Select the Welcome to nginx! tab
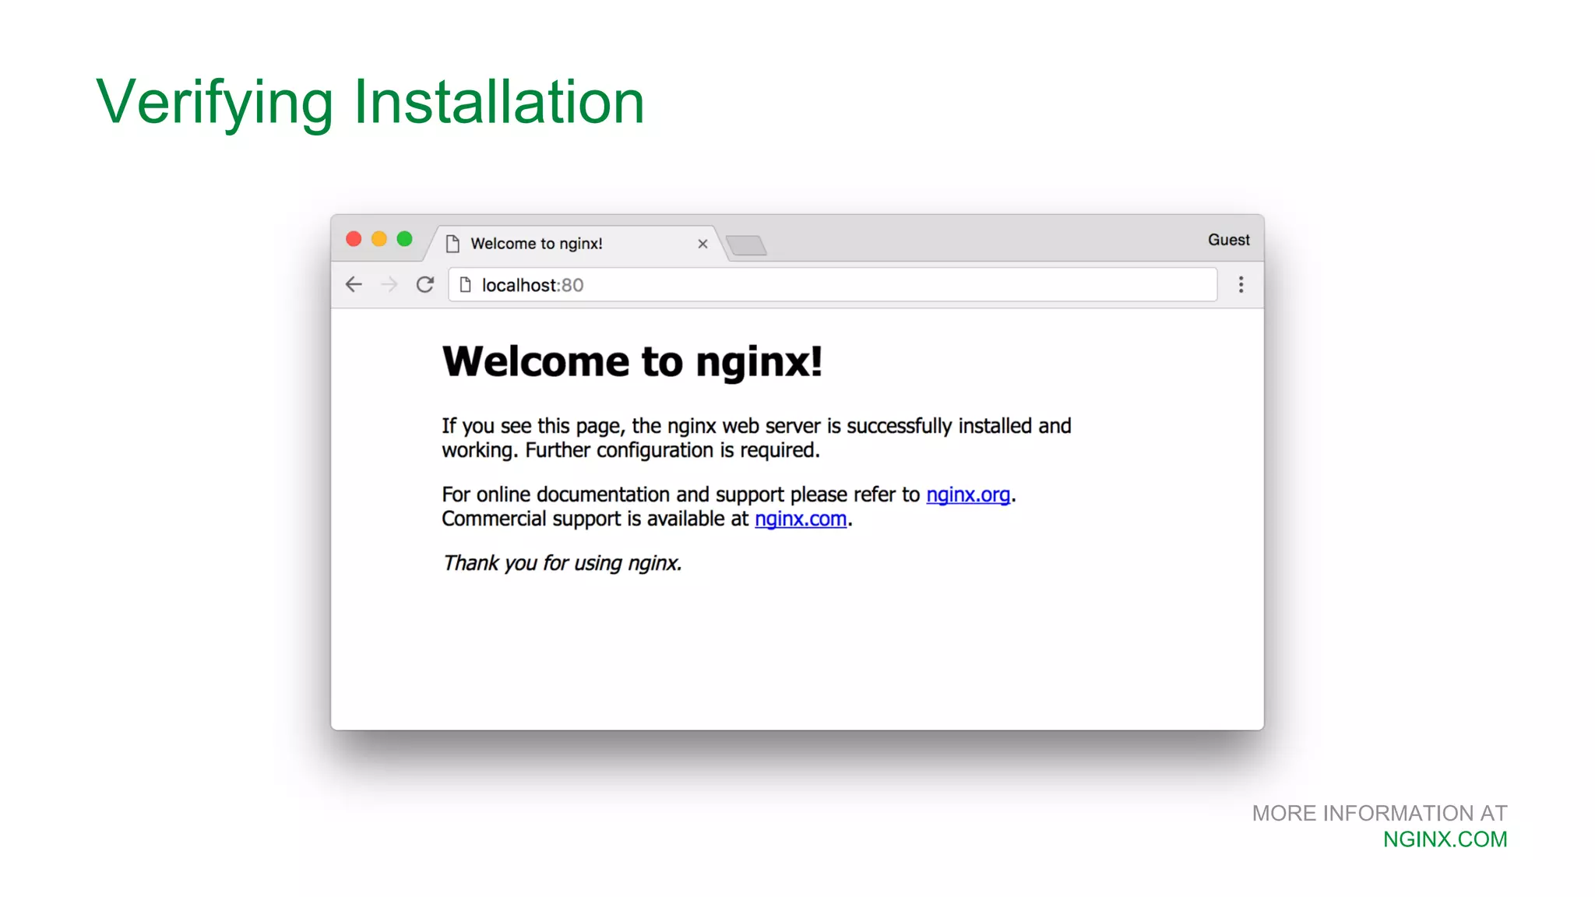 click(576, 244)
